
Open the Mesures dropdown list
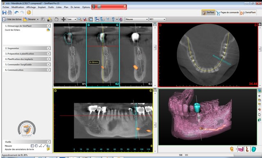tap(136, 19)
